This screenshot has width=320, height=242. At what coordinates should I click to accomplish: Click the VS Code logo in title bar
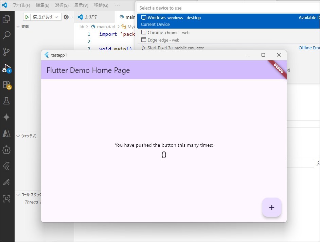(x=4, y=5)
